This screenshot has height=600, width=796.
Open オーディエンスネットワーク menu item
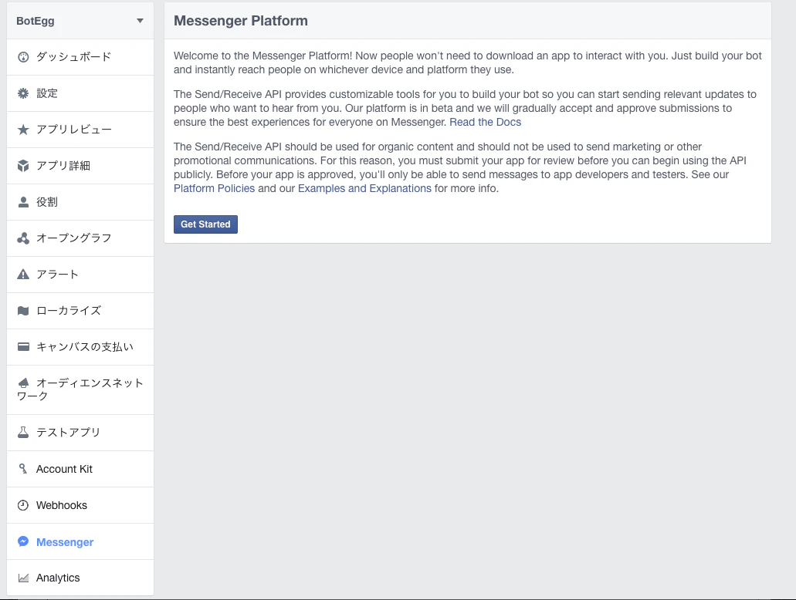(80, 389)
